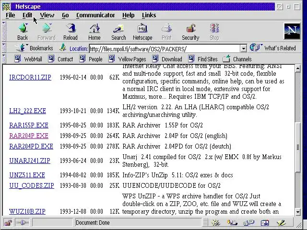This screenshot has width=307, height=230.
Task: Open Address Book from component bar
Action: click(265, 222)
